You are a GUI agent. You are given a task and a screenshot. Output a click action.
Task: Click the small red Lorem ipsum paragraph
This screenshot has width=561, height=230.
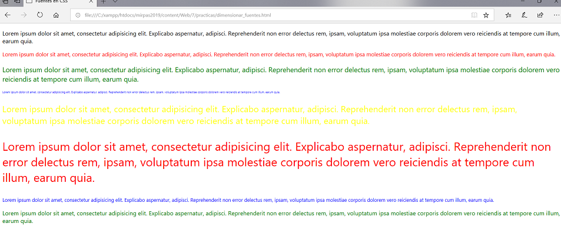(278, 55)
